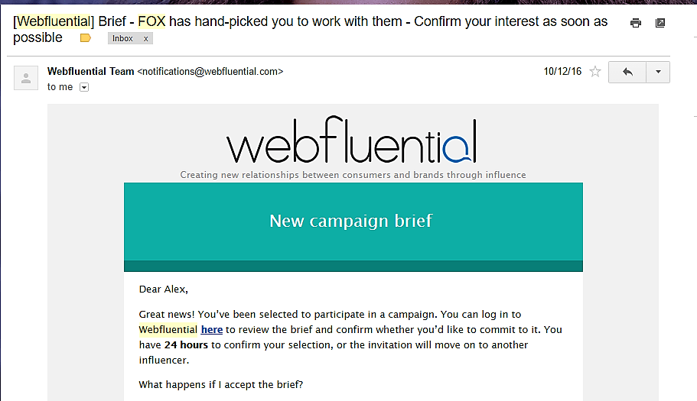Expand the More options arrow beside Reply

pos(658,72)
